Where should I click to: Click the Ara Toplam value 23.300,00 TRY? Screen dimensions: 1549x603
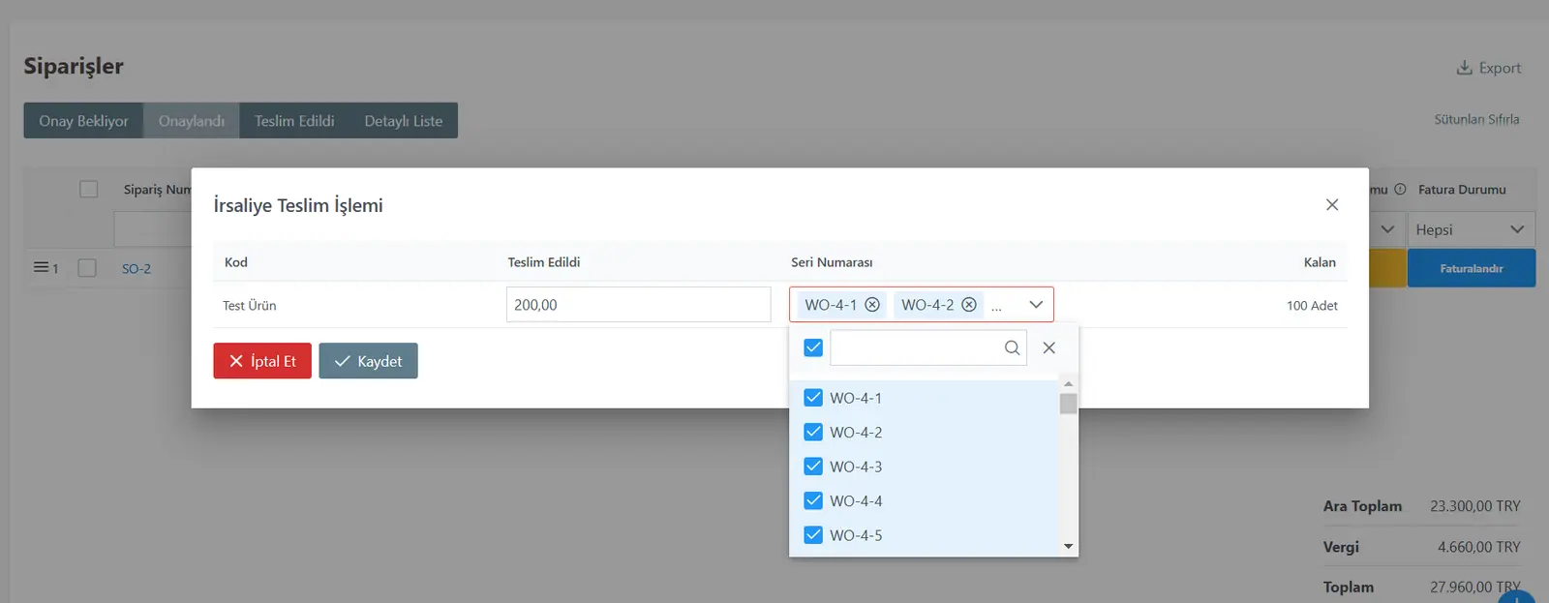1475,506
